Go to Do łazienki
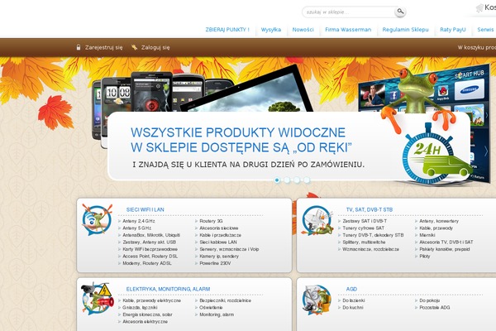Image resolution: width=496 pixels, height=331 pixels. click(354, 300)
